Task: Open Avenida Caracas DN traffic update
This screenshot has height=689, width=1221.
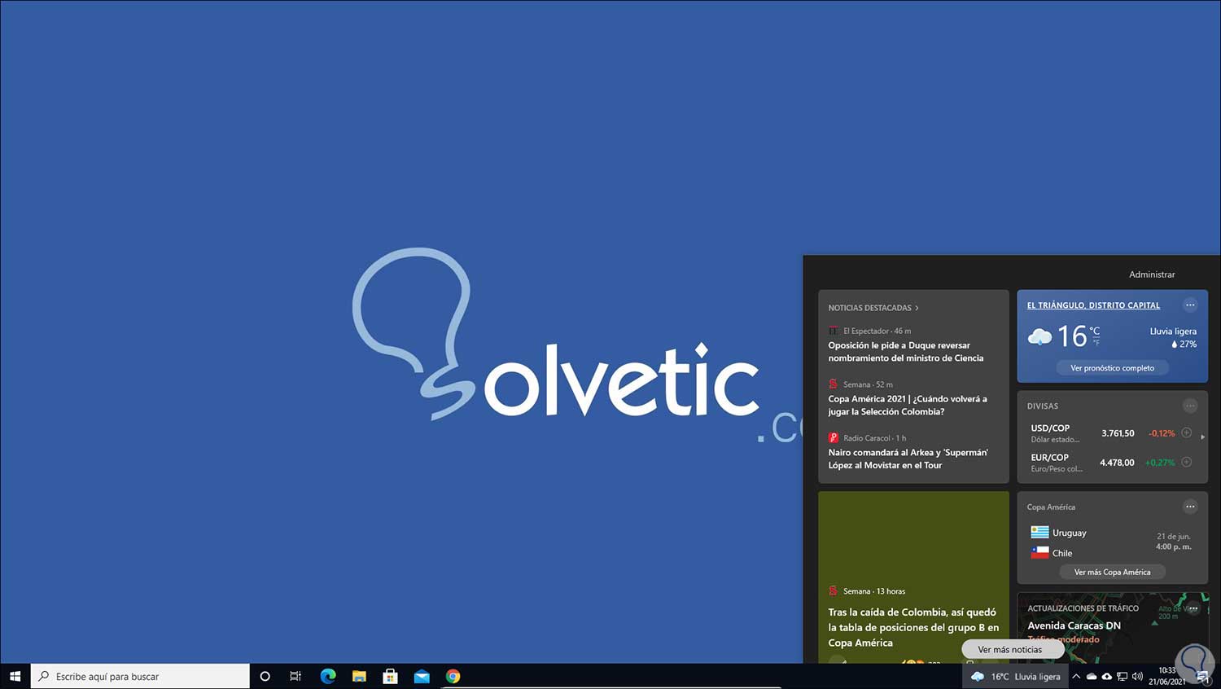Action: [1074, 625]
